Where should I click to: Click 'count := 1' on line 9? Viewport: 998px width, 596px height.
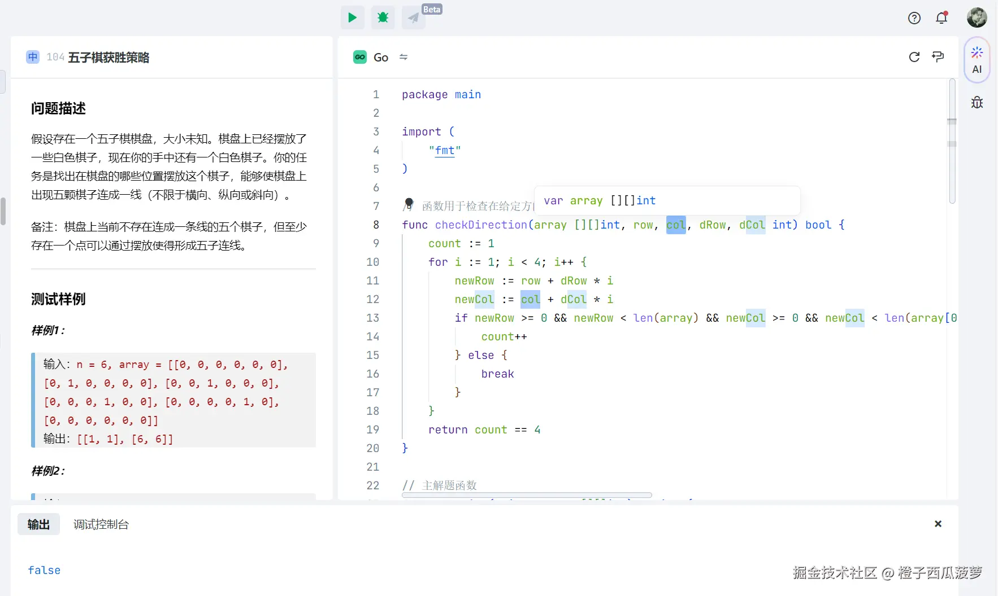[x=461, y=243]
